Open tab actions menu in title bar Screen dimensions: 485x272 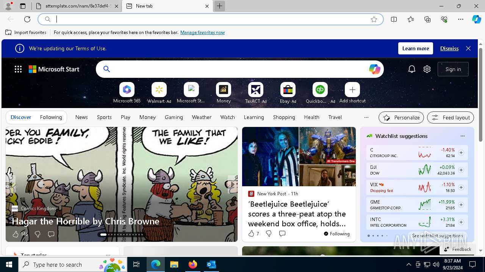[x=23, y=6]
